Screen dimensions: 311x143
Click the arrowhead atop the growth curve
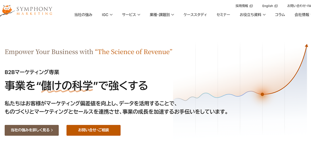pyautogui.click(x=307, y=45)
